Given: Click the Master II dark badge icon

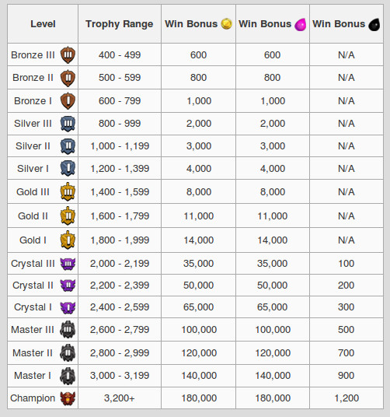Looking at the screenshot, I should [x=68, y=353].
